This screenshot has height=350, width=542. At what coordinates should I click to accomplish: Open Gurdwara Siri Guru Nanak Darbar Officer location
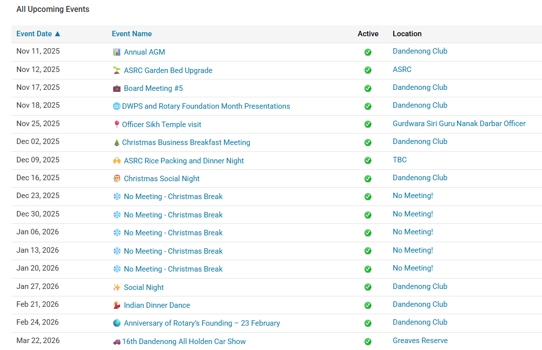459,124
